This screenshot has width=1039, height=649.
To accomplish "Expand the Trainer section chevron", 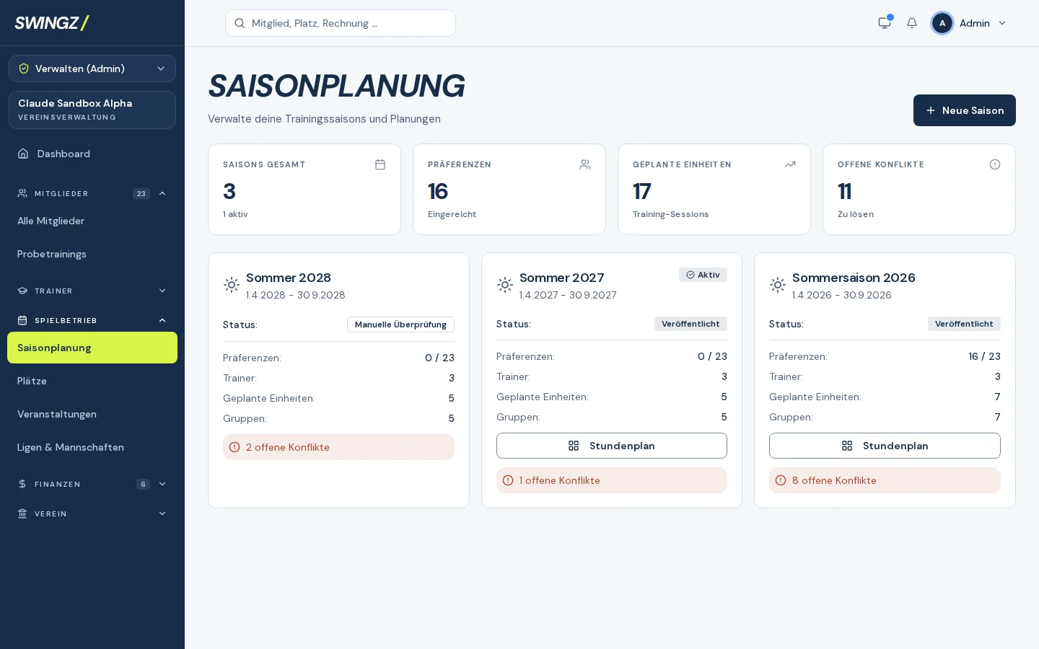I will tap(162, 291).
